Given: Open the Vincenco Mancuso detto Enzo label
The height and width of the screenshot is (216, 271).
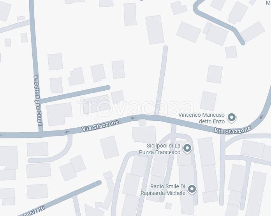Looking at the screenshot, I should (202, 118).
